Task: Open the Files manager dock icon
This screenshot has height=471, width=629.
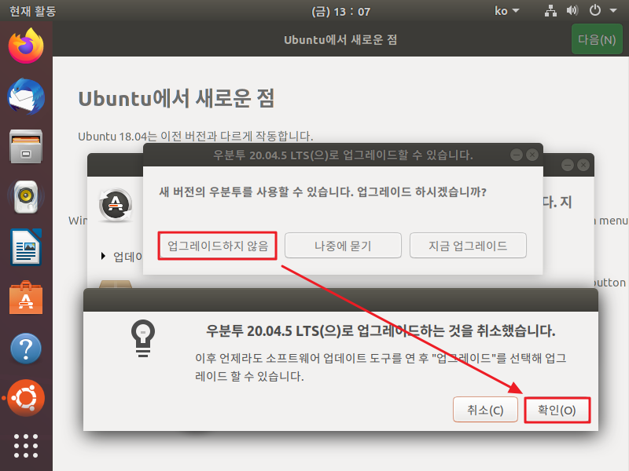Action: (x=26, y=146)
